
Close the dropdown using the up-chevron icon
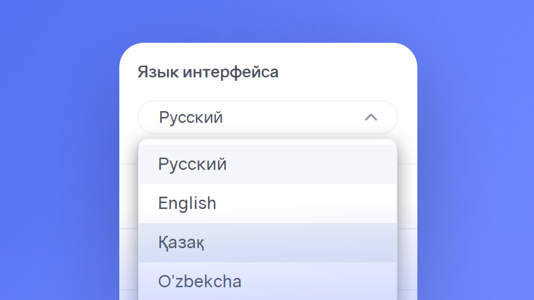pyautogui.click(x=371, y=117)
